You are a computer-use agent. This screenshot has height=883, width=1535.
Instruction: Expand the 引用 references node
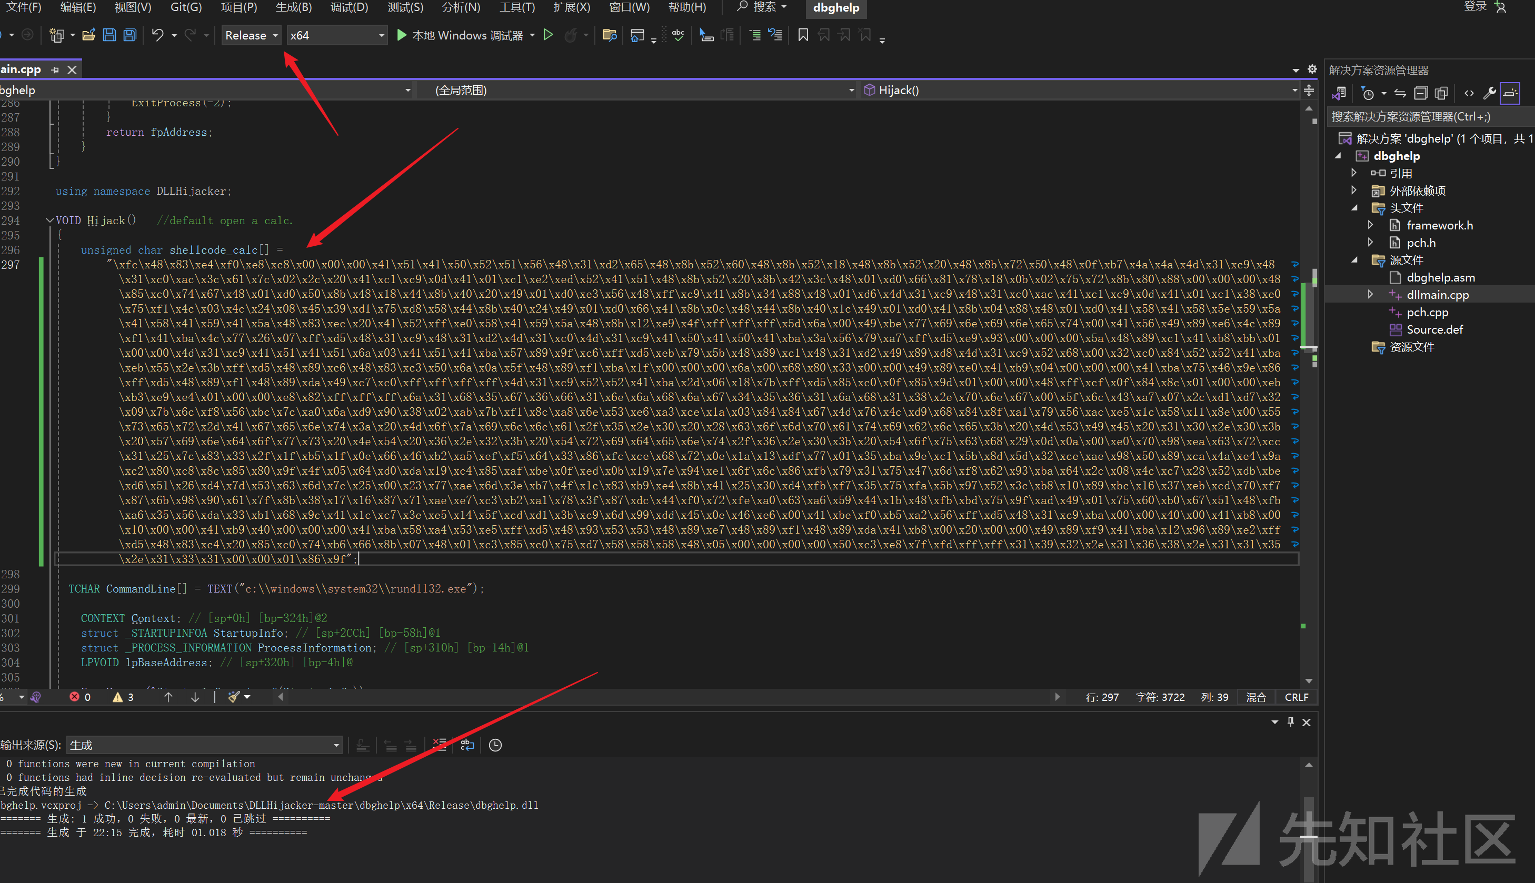pos(1354,173)
